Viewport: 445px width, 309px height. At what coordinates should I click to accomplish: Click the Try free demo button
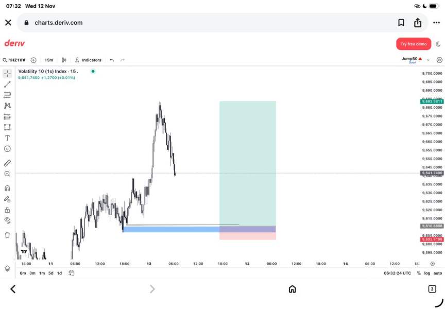coord(414,44)
